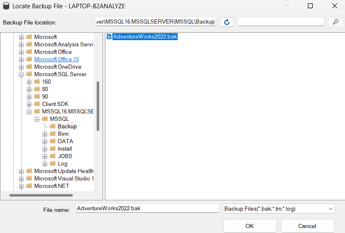Image resolution: width=345 pixels, height=233 pixels.
Task: Expand the Microsoft.NET node
Action: (x=21, y=186)
